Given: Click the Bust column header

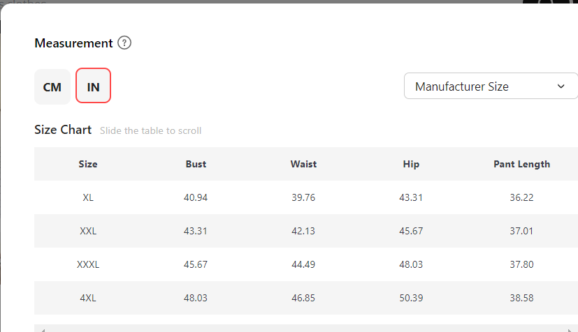Looking at the screenshot, I should pyautogui.click(x=196, y=165).
